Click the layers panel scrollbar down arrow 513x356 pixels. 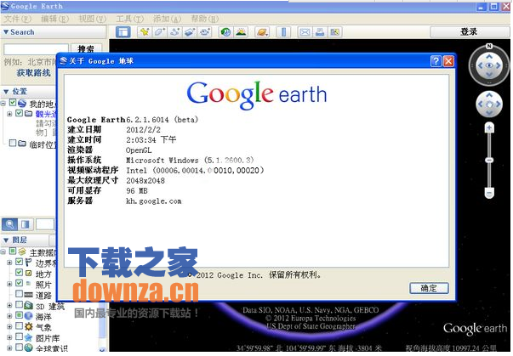pos(102,349)
